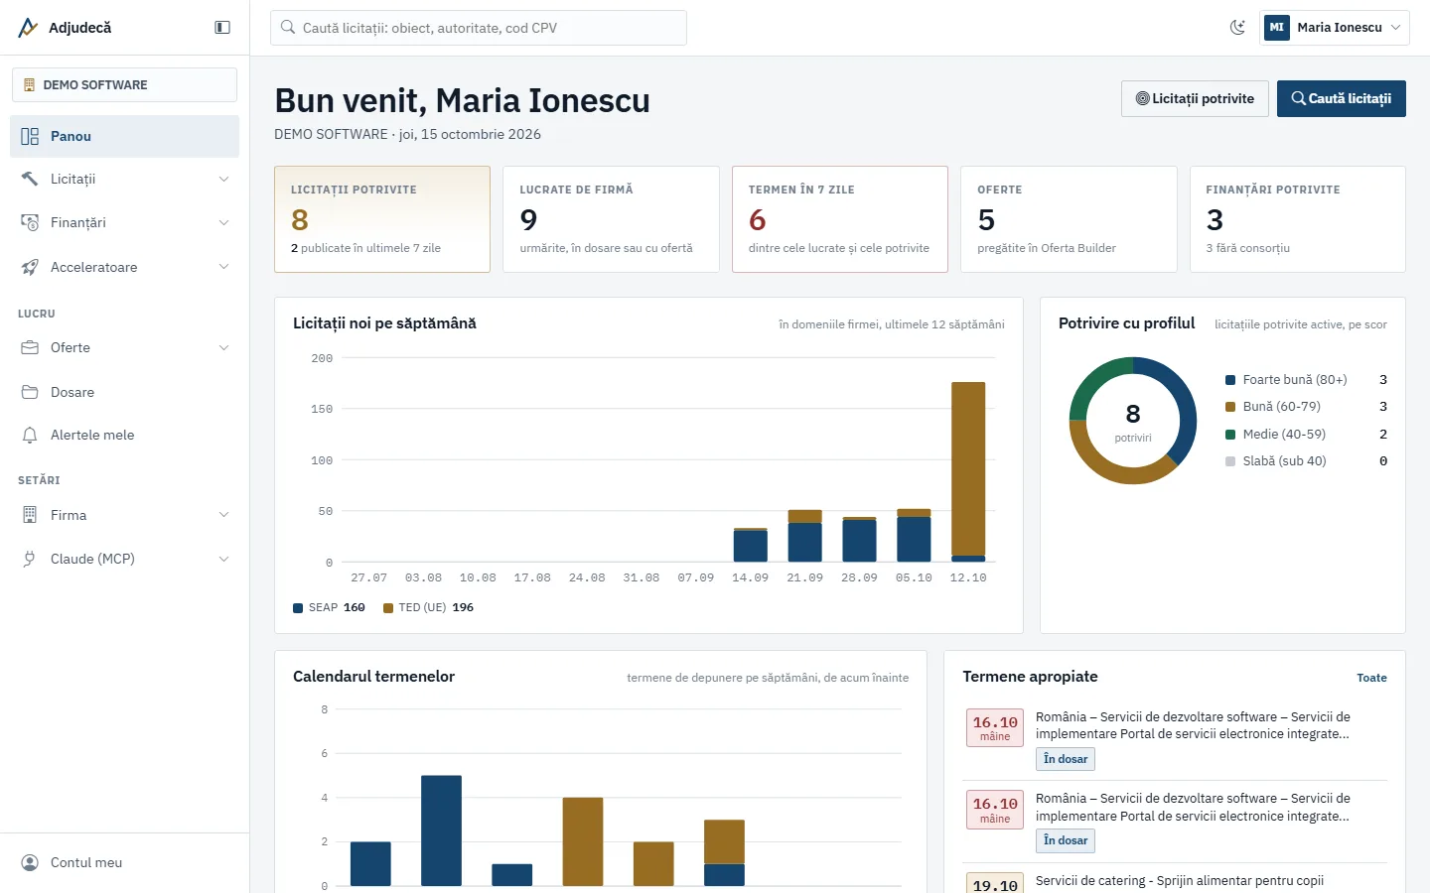Focus the Caută licitații search field
Viewport: 1430px width, 893px height.
coord(479,28)
